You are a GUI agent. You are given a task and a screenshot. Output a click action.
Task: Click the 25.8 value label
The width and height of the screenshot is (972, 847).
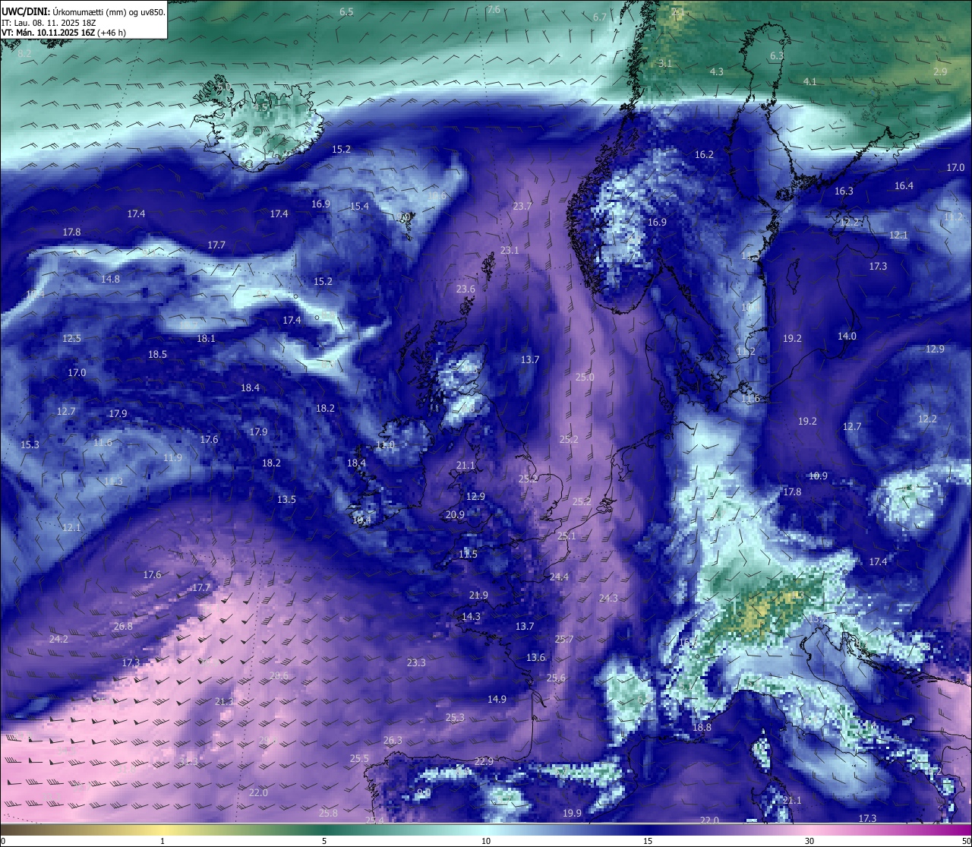(328, 814)
